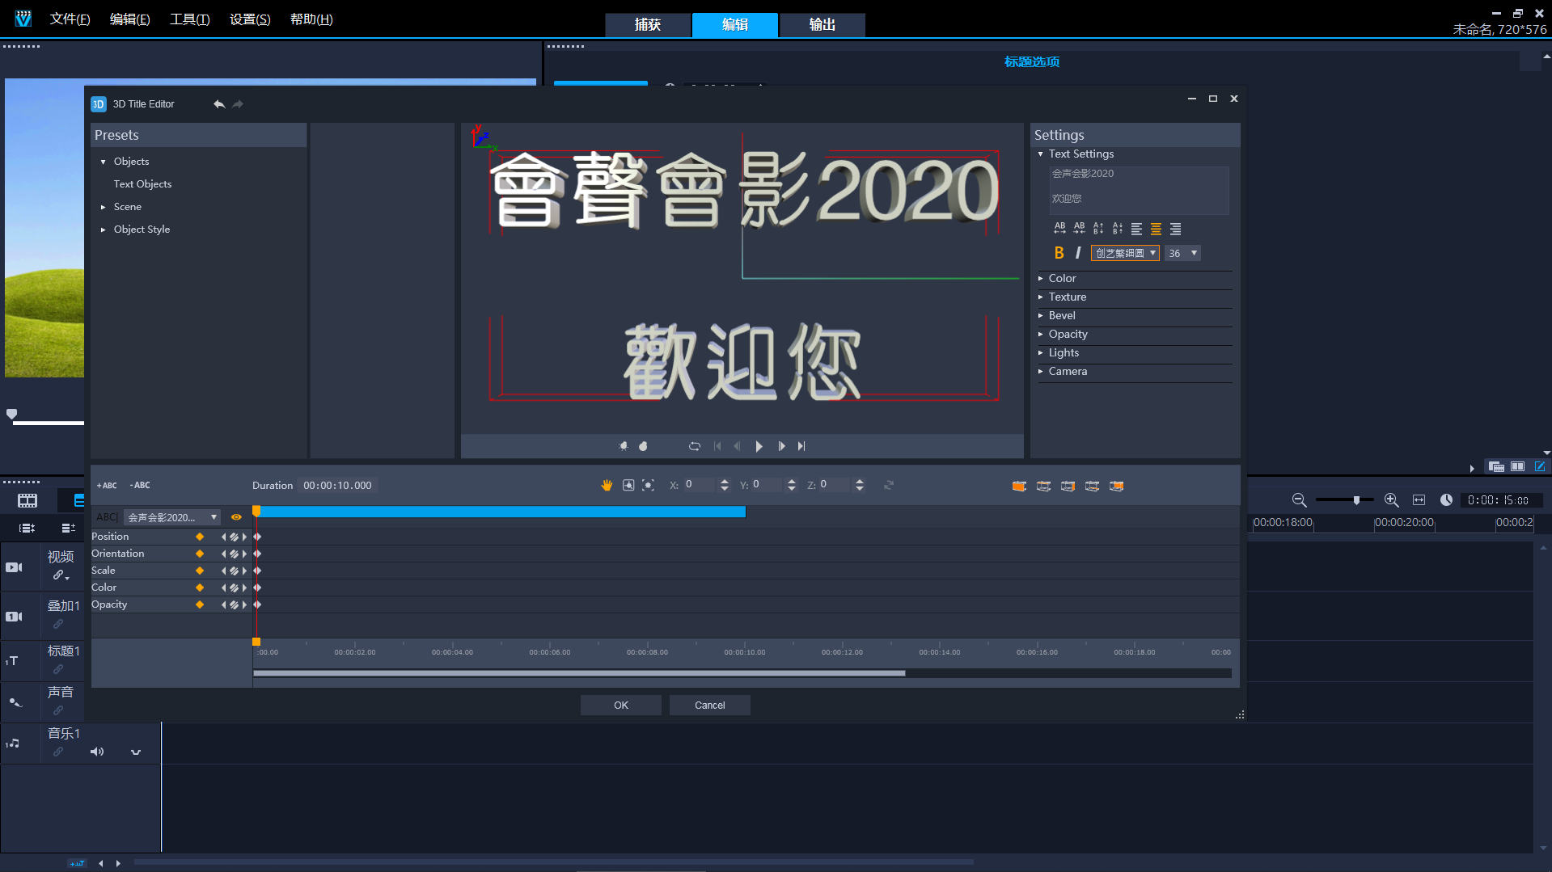The width and height of the screenshot is (1552, 872).
Task: Add text object with +ABC
Action: point(107,486)
